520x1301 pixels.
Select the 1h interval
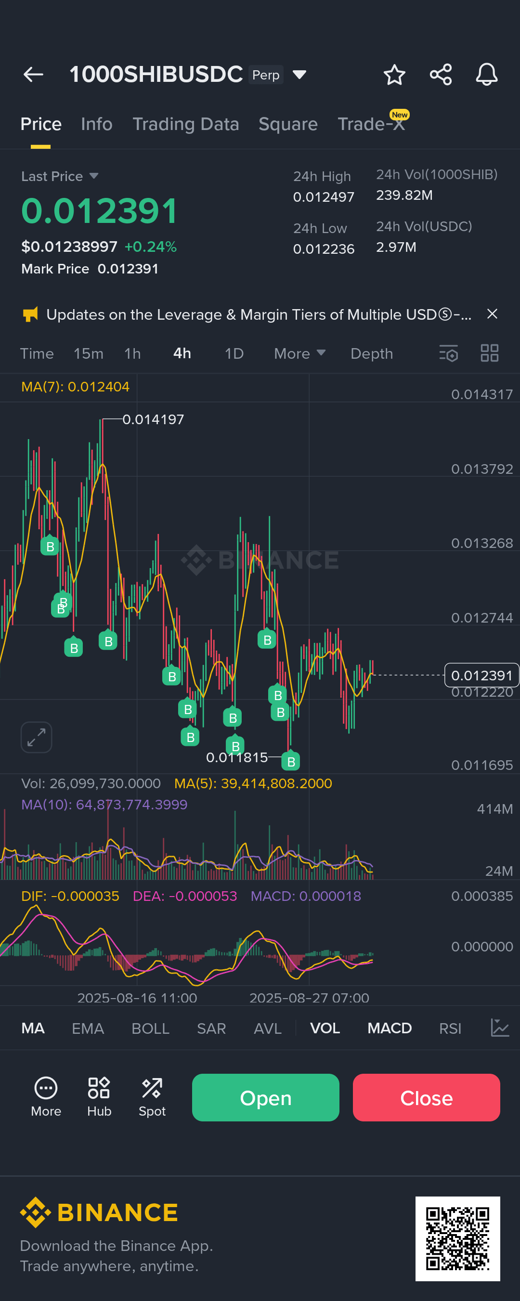tap(132, 353)
